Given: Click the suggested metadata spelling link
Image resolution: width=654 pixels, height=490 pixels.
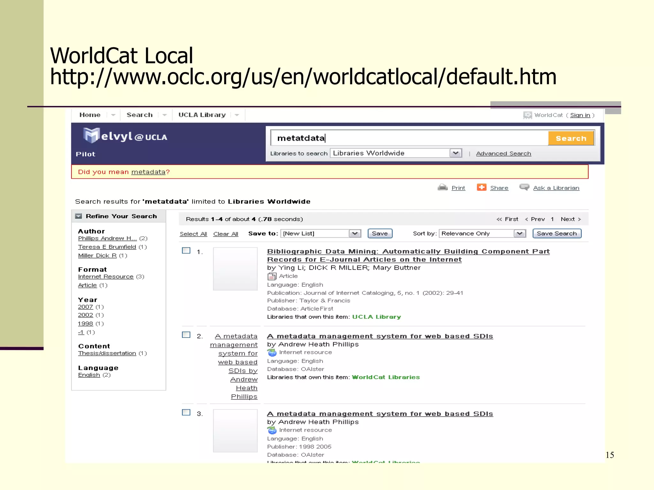Looking at the screenshot, I should (148, 172).
